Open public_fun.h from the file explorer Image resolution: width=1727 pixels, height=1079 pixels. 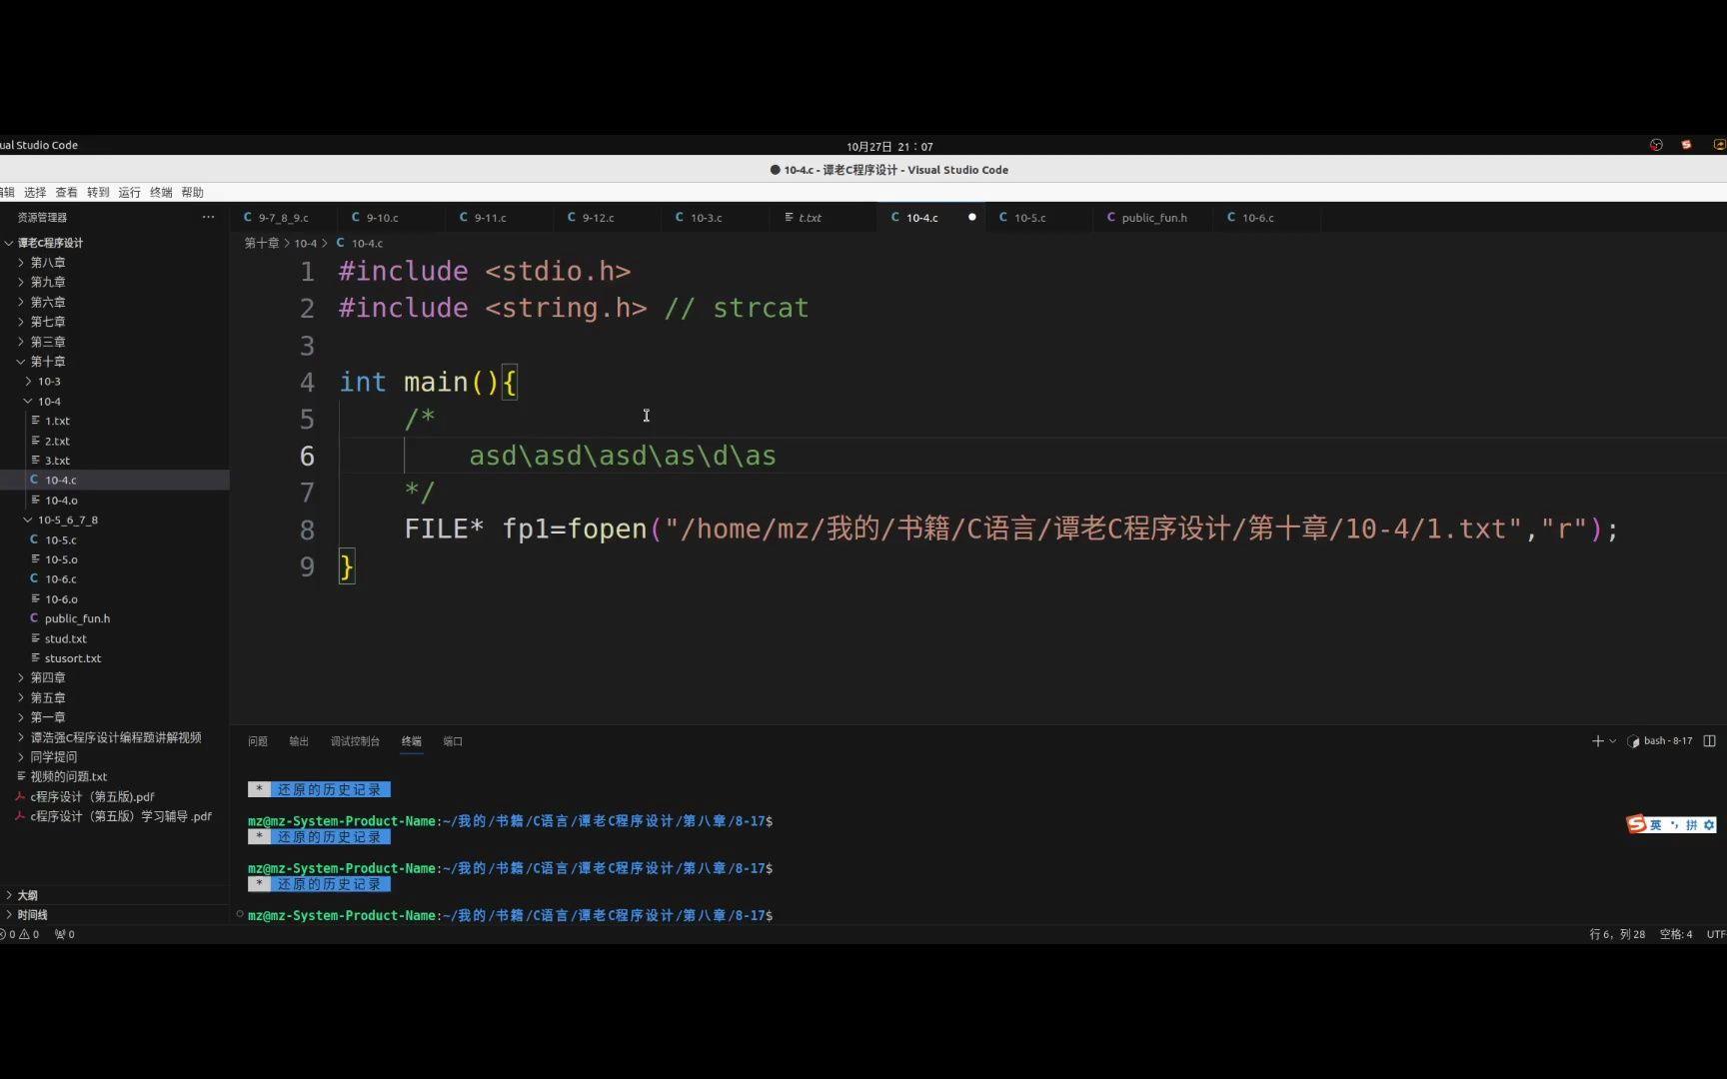click(x=77, y=618)
